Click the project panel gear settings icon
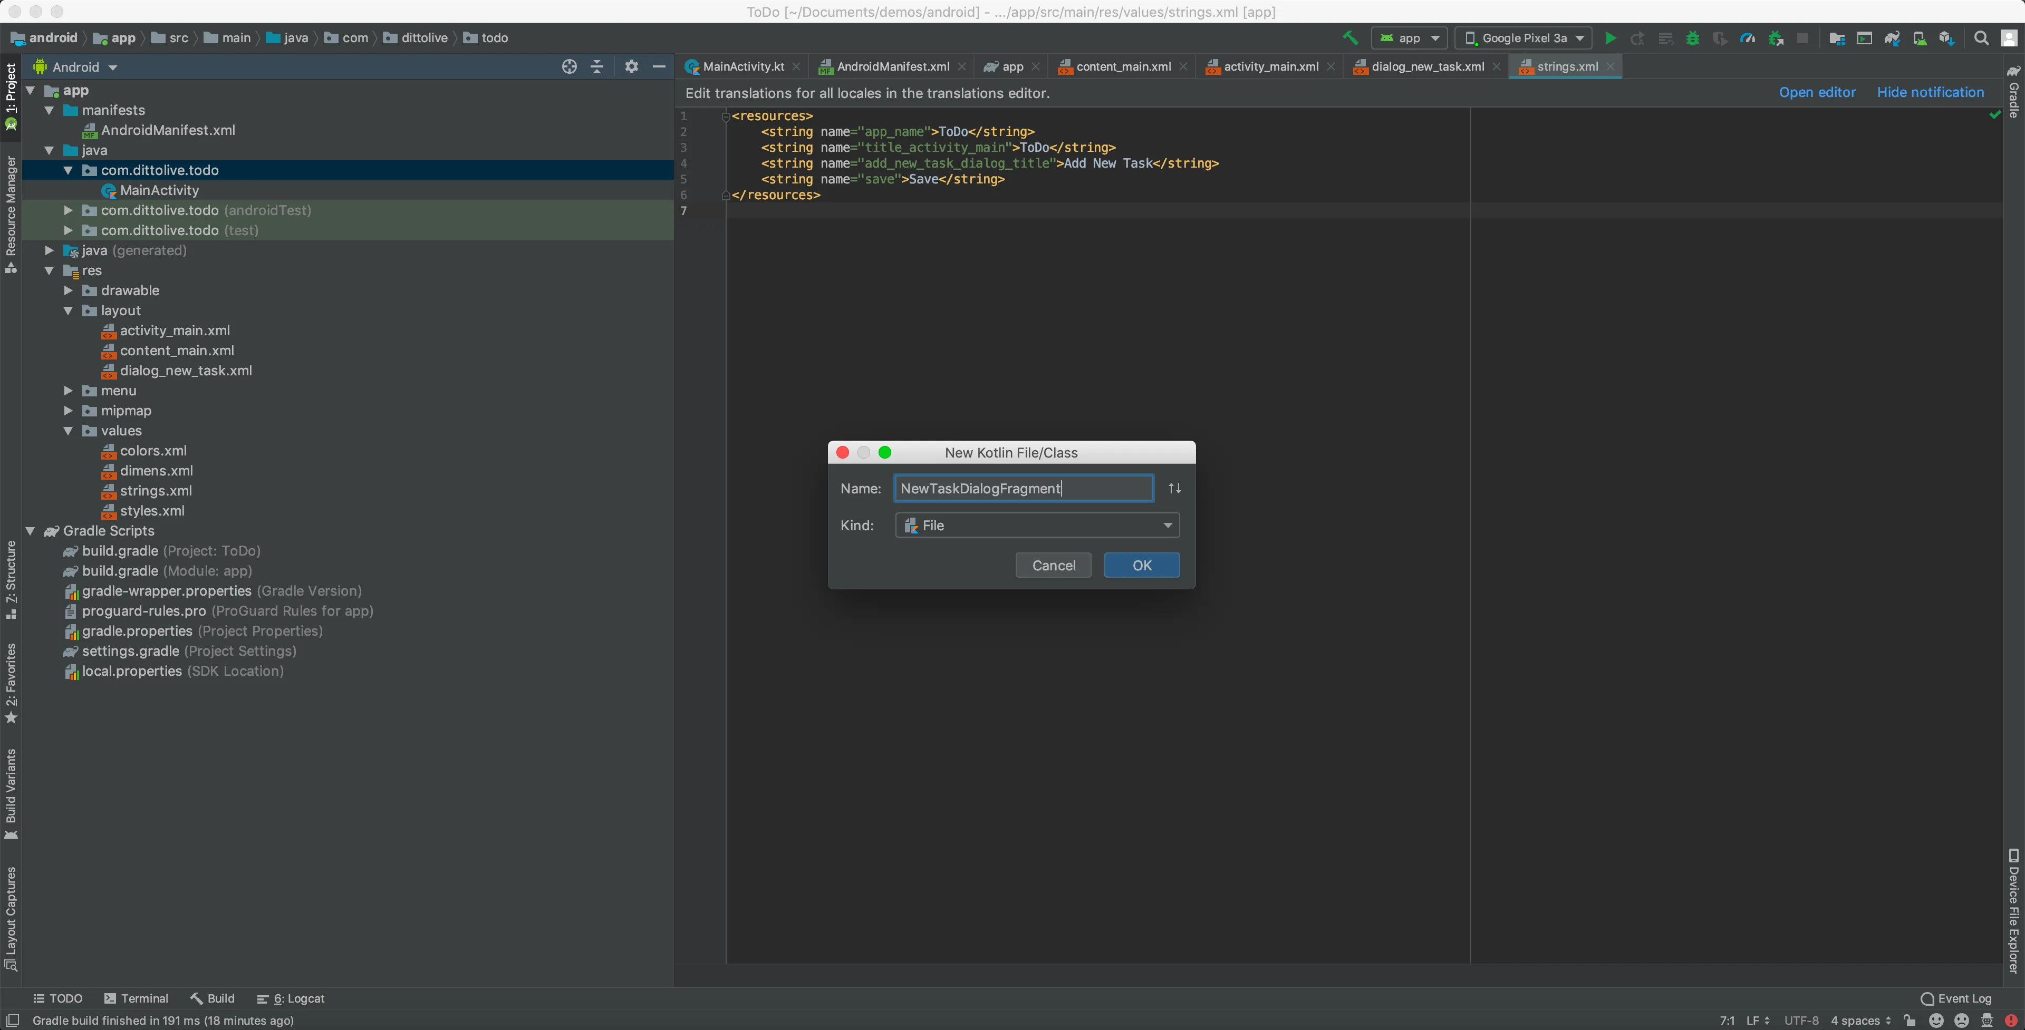The width and height of the screenshot is (2025, 1030). tap(631, 67)
